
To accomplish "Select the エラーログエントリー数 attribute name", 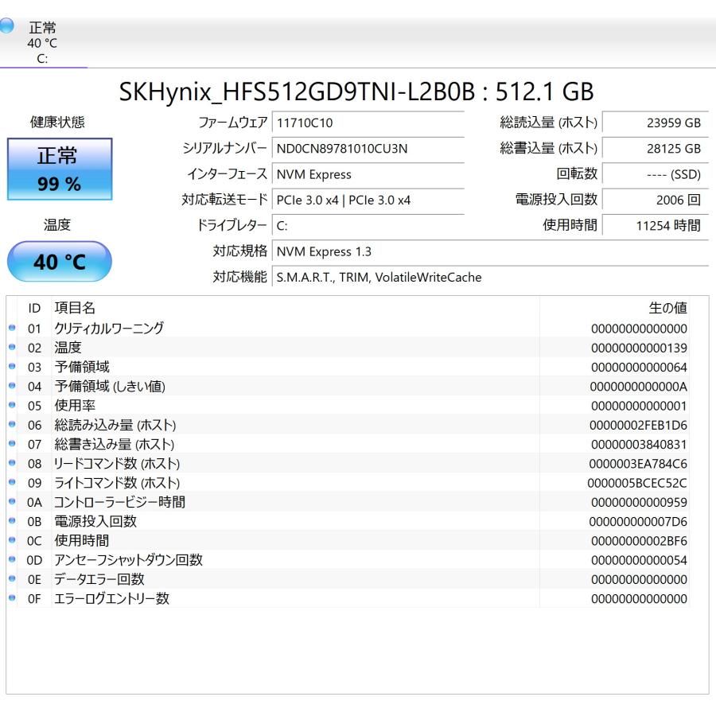I will coord(111,598).
